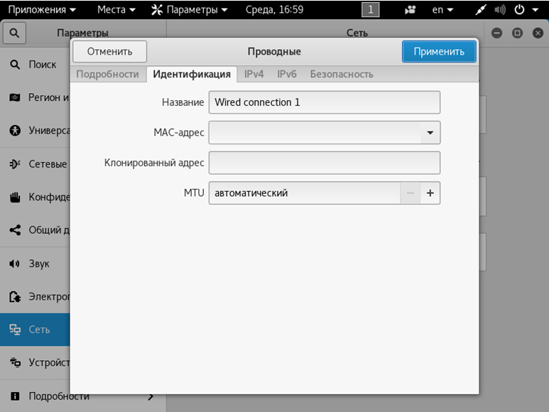Open Сетевые учётные записи sidebar item

pos(35,164)
